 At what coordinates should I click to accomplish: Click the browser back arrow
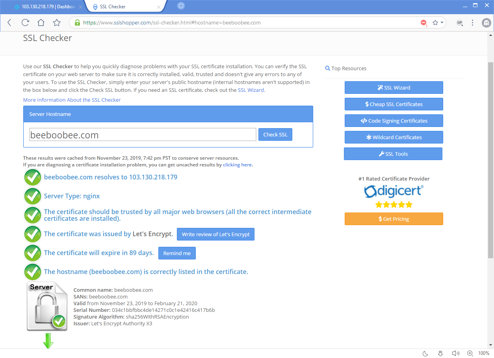coord(9,23)
